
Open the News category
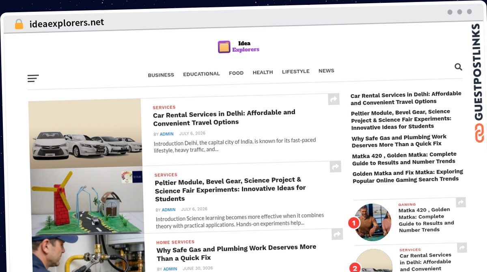tap(326, 71)
